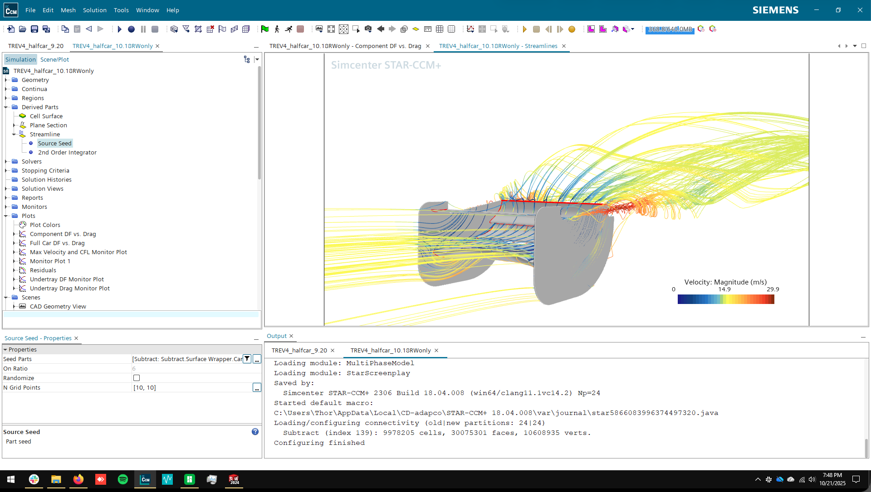871x492 pixels.
Task: Click the walking man Step icon
Action: [277, 29]
